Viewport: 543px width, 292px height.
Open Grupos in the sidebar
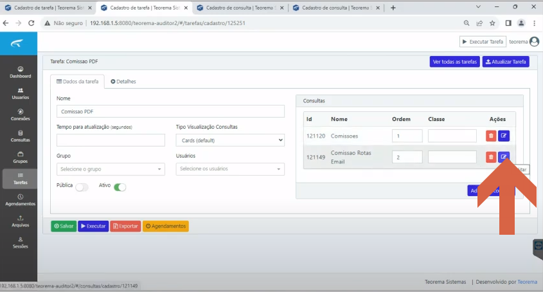20,158
